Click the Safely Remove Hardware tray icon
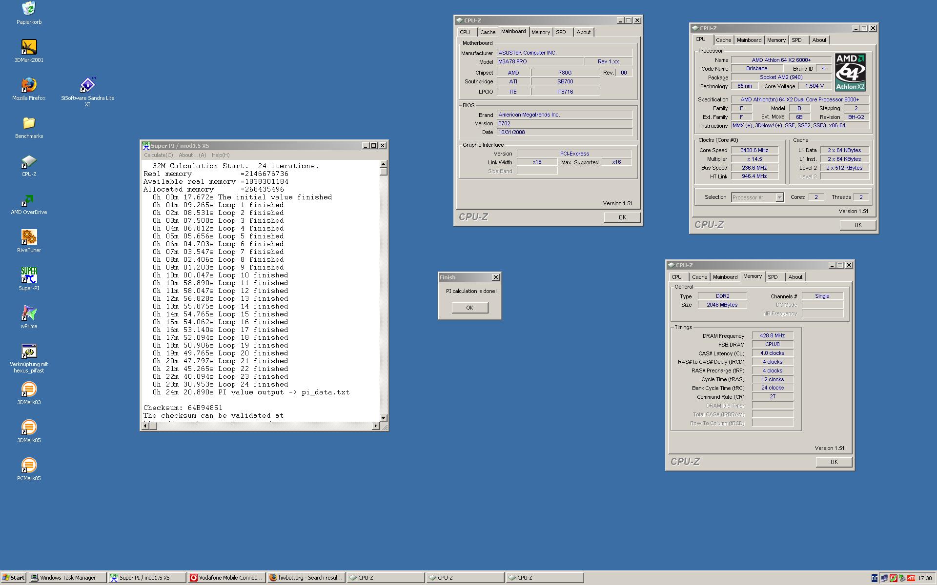 [902, 578]
